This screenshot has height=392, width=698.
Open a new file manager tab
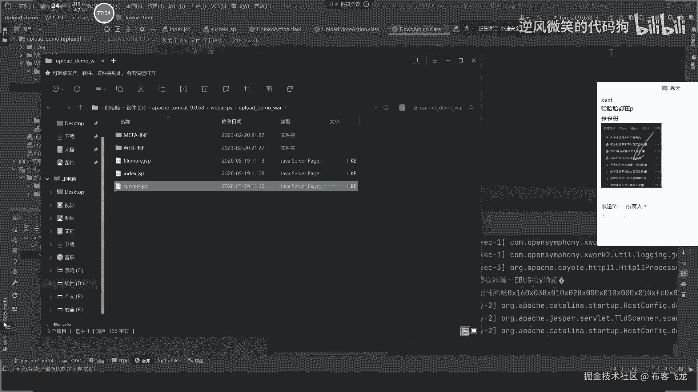pos(113,61)
